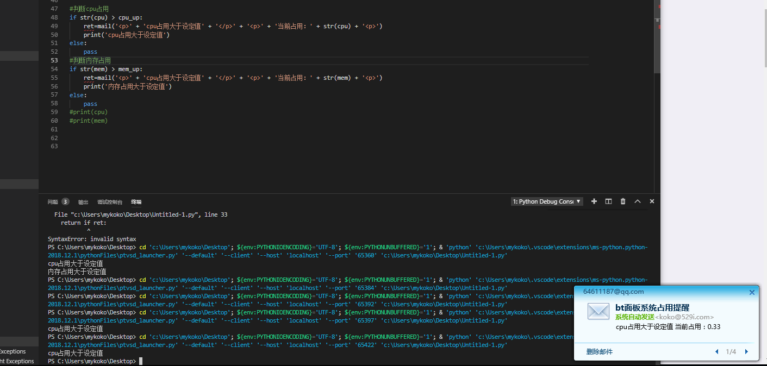Click the 64611187@qq.com account header
The width and height of the screenshot is (767, 366).
tap(613, 292)
